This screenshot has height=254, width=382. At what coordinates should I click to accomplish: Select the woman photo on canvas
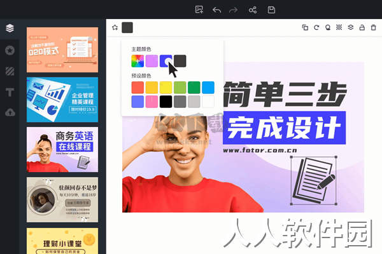pyautogui.click(x=188, y=168)
